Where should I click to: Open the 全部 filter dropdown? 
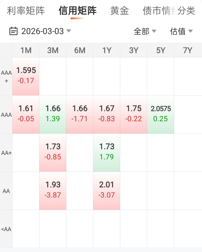tap(145, 31)
